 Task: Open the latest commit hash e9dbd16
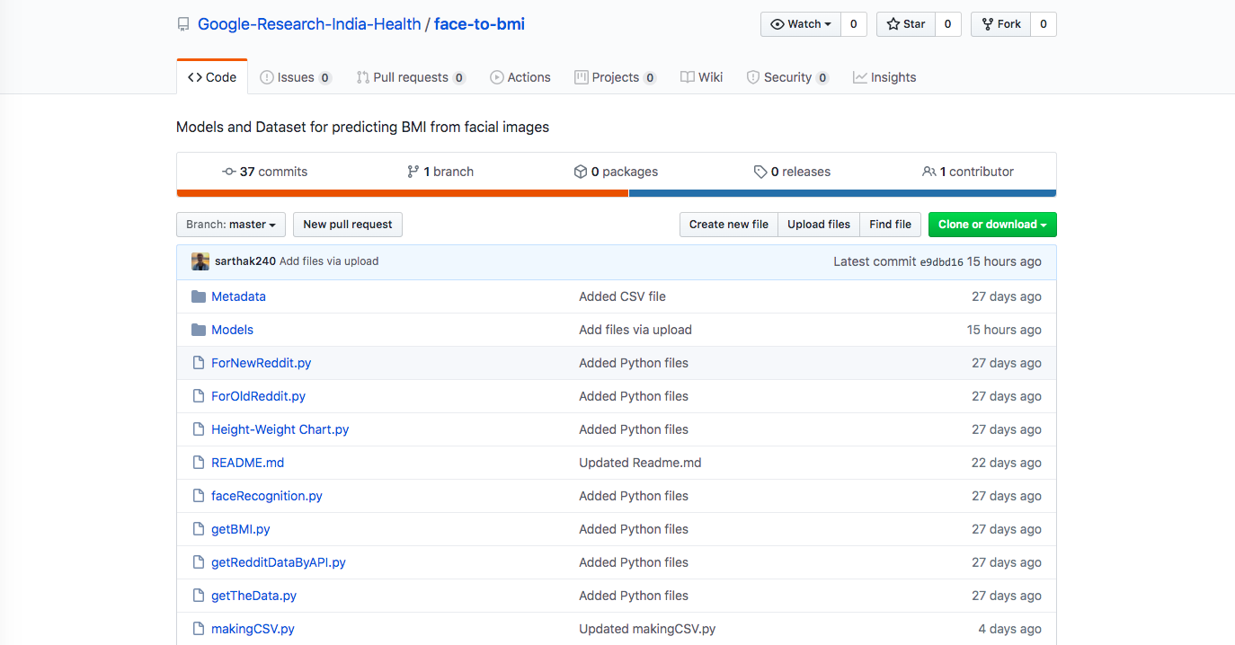(942, 262)
